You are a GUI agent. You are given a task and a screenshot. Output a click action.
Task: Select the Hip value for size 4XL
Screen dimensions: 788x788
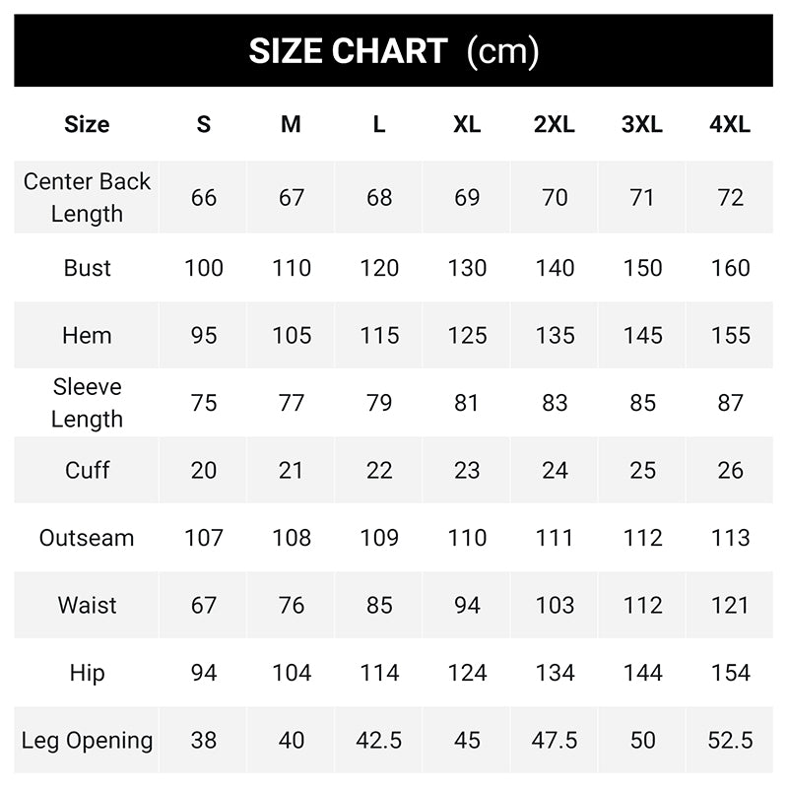click(x=730, y=673)
